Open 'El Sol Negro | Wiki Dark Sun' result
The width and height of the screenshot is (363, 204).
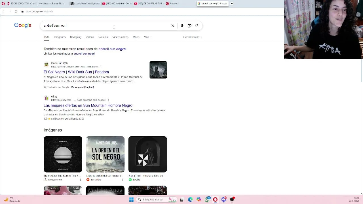point(76,72)
